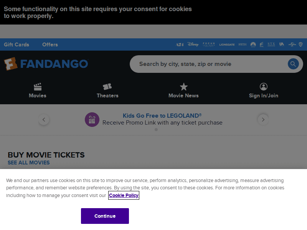
Task: Open the Sign In/Join person icon
Action: (263, 87)
